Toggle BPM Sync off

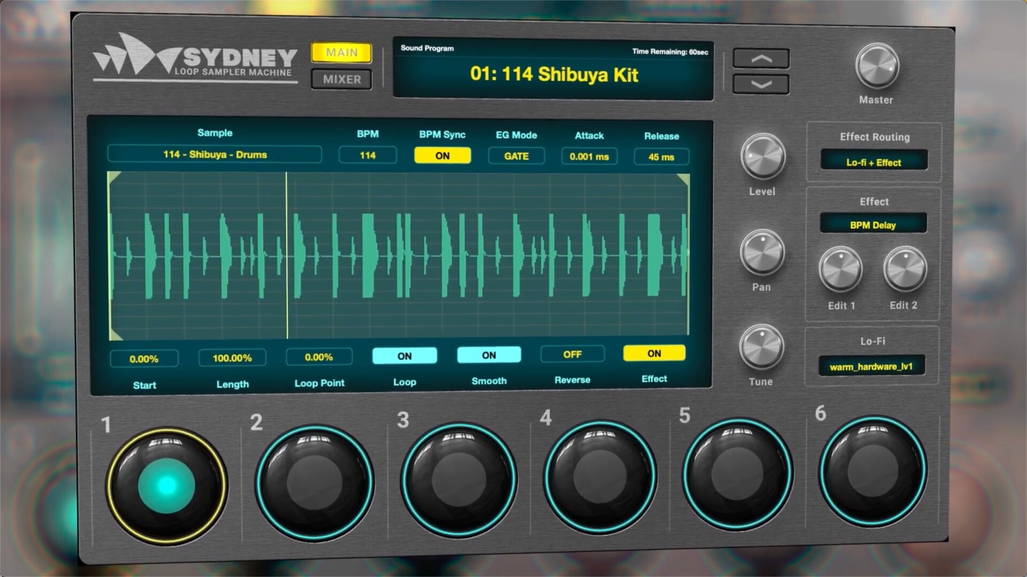click(442, 155)
